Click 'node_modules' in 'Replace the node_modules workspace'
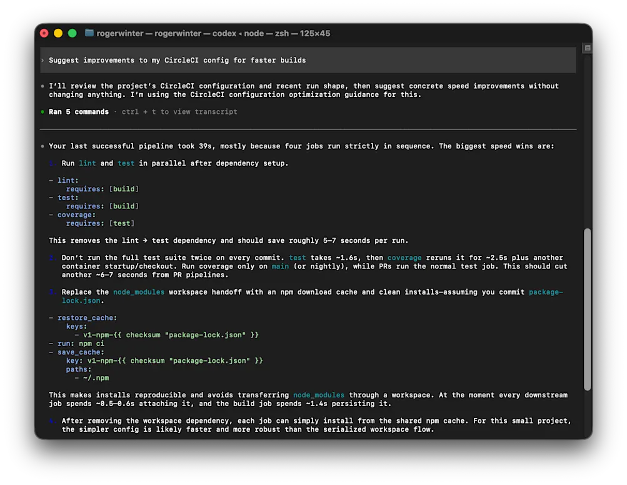 [x=139, y=292]
